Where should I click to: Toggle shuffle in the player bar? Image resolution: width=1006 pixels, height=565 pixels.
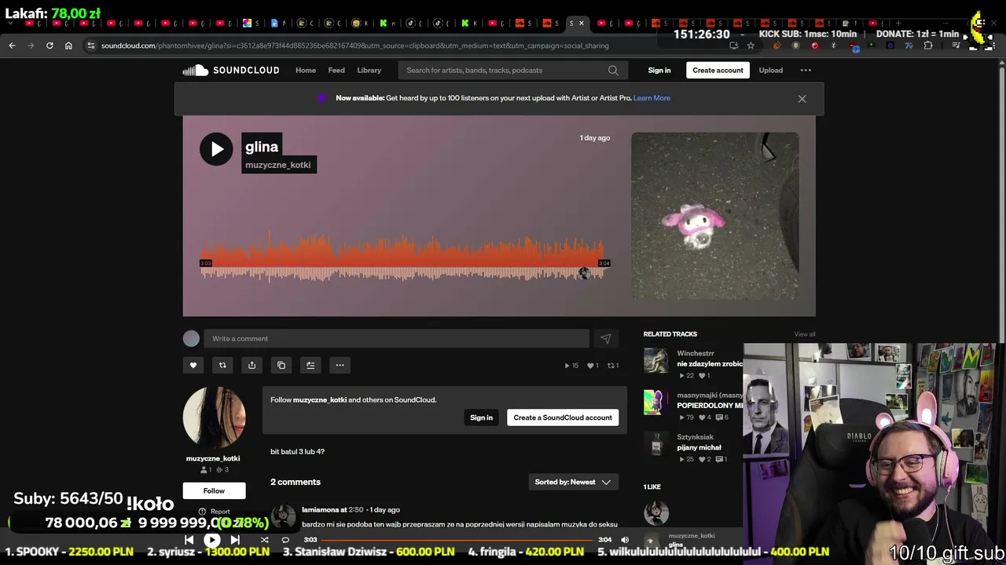[264, 540]
